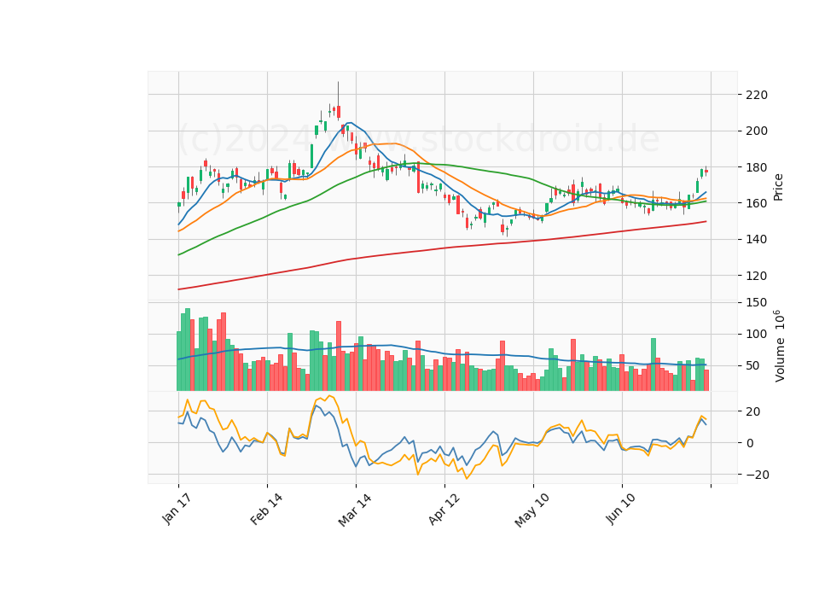Click the 'Volume 10⁶' axis title
Screen dimensions: 819x589
(x=779, y=346)
